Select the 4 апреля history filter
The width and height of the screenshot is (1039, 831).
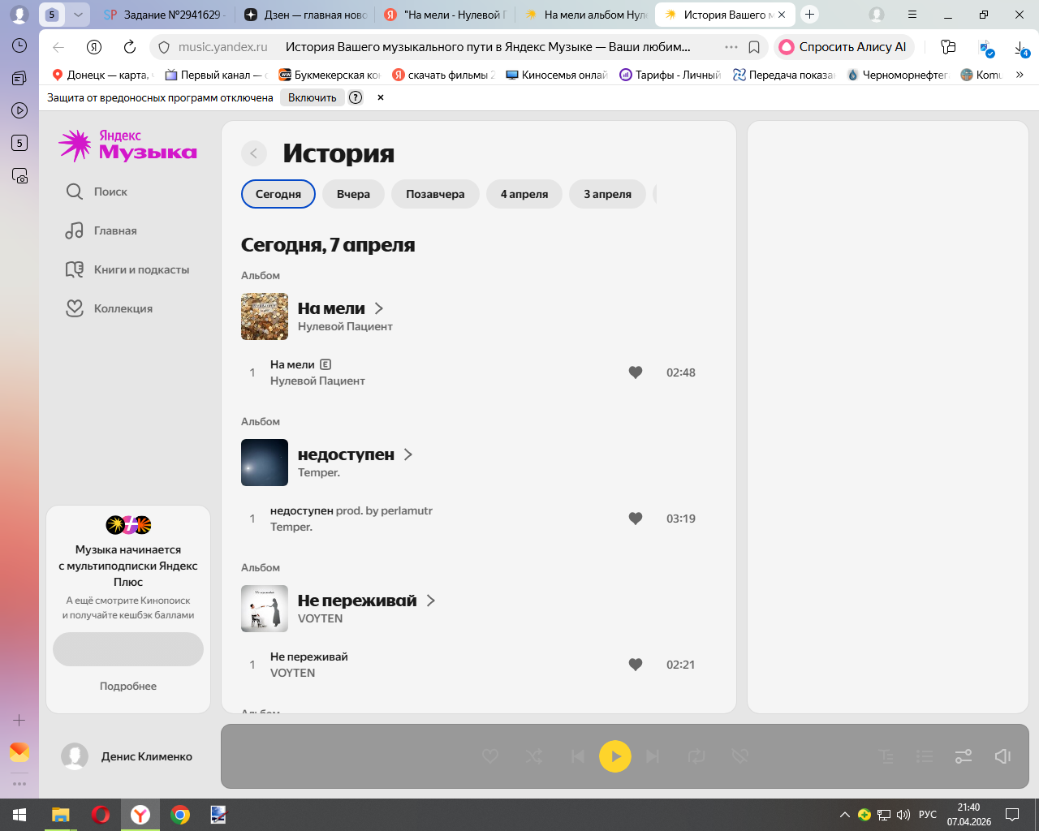tap(524, 194)
